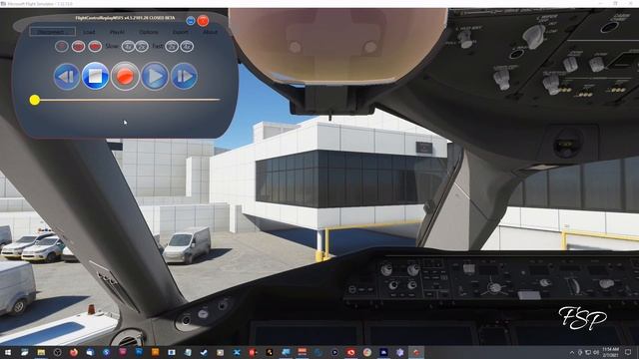Open the taskbar clock and calendar
639x359 pixels.
click(x=610, y=352)
